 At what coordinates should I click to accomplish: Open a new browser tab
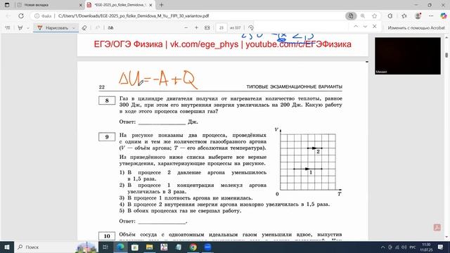(161, 5)
